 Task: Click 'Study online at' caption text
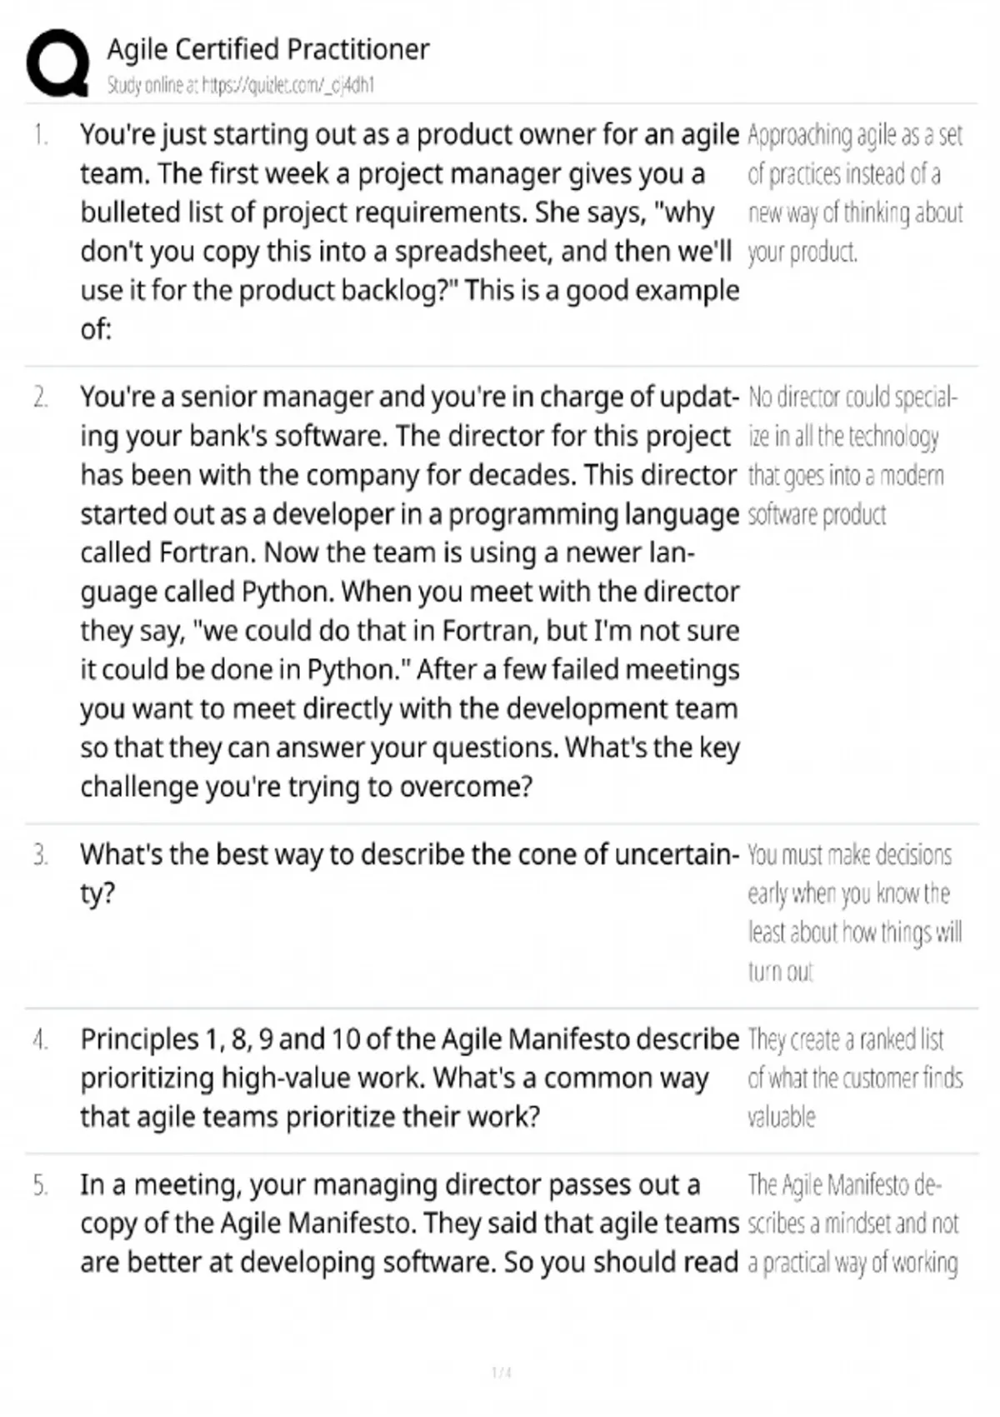[153, 85]
